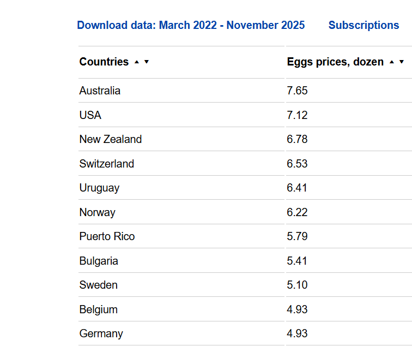
Task: Select Norway in the countries list
Action: pyautogui.click(x=98, y=212)
